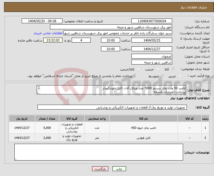This screenshot has height=176, width=214.
Task: Click the نام کالا column header
Action: pos(143,119)
